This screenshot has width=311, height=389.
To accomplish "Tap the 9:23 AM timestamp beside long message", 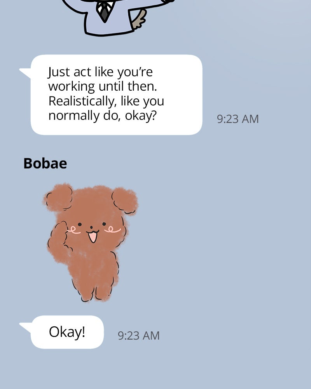I will (238, 119).
